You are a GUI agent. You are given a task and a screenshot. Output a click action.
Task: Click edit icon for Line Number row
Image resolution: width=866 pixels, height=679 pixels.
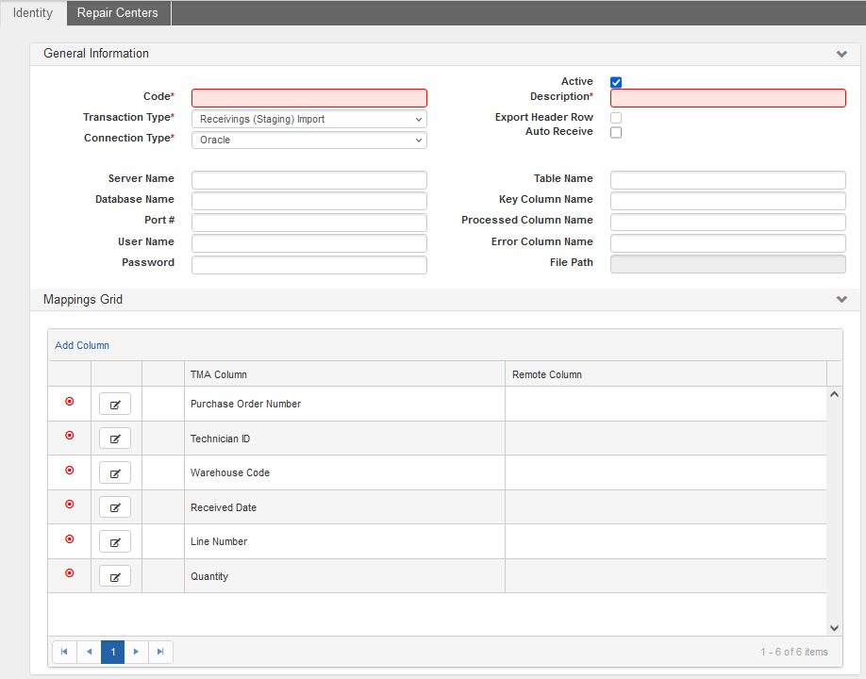coord(115,542)
